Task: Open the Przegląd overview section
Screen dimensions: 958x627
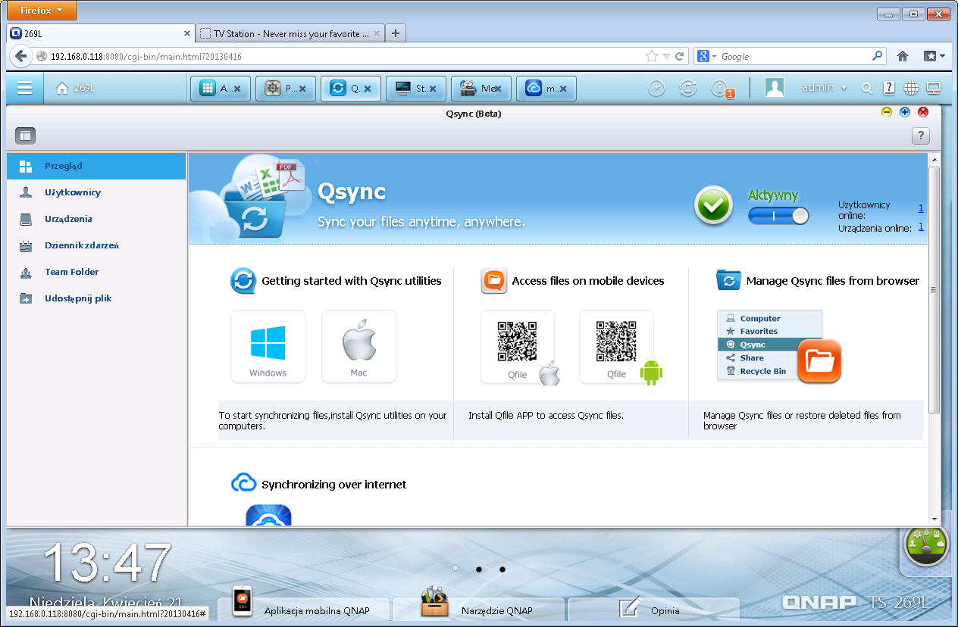Action: tap(96, 166)
